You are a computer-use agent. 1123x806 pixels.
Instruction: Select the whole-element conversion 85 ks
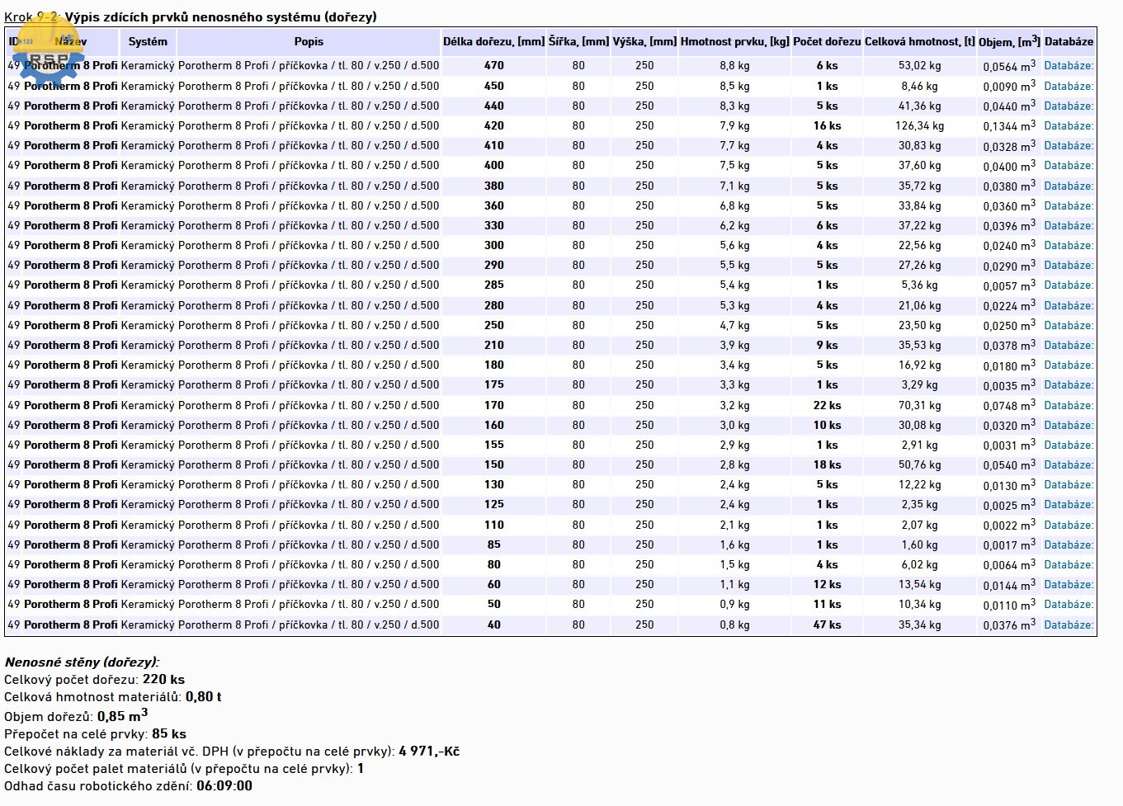pos(169,733)
